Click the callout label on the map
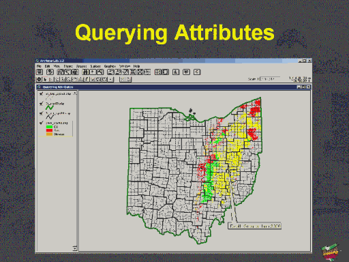 [254, 226]
